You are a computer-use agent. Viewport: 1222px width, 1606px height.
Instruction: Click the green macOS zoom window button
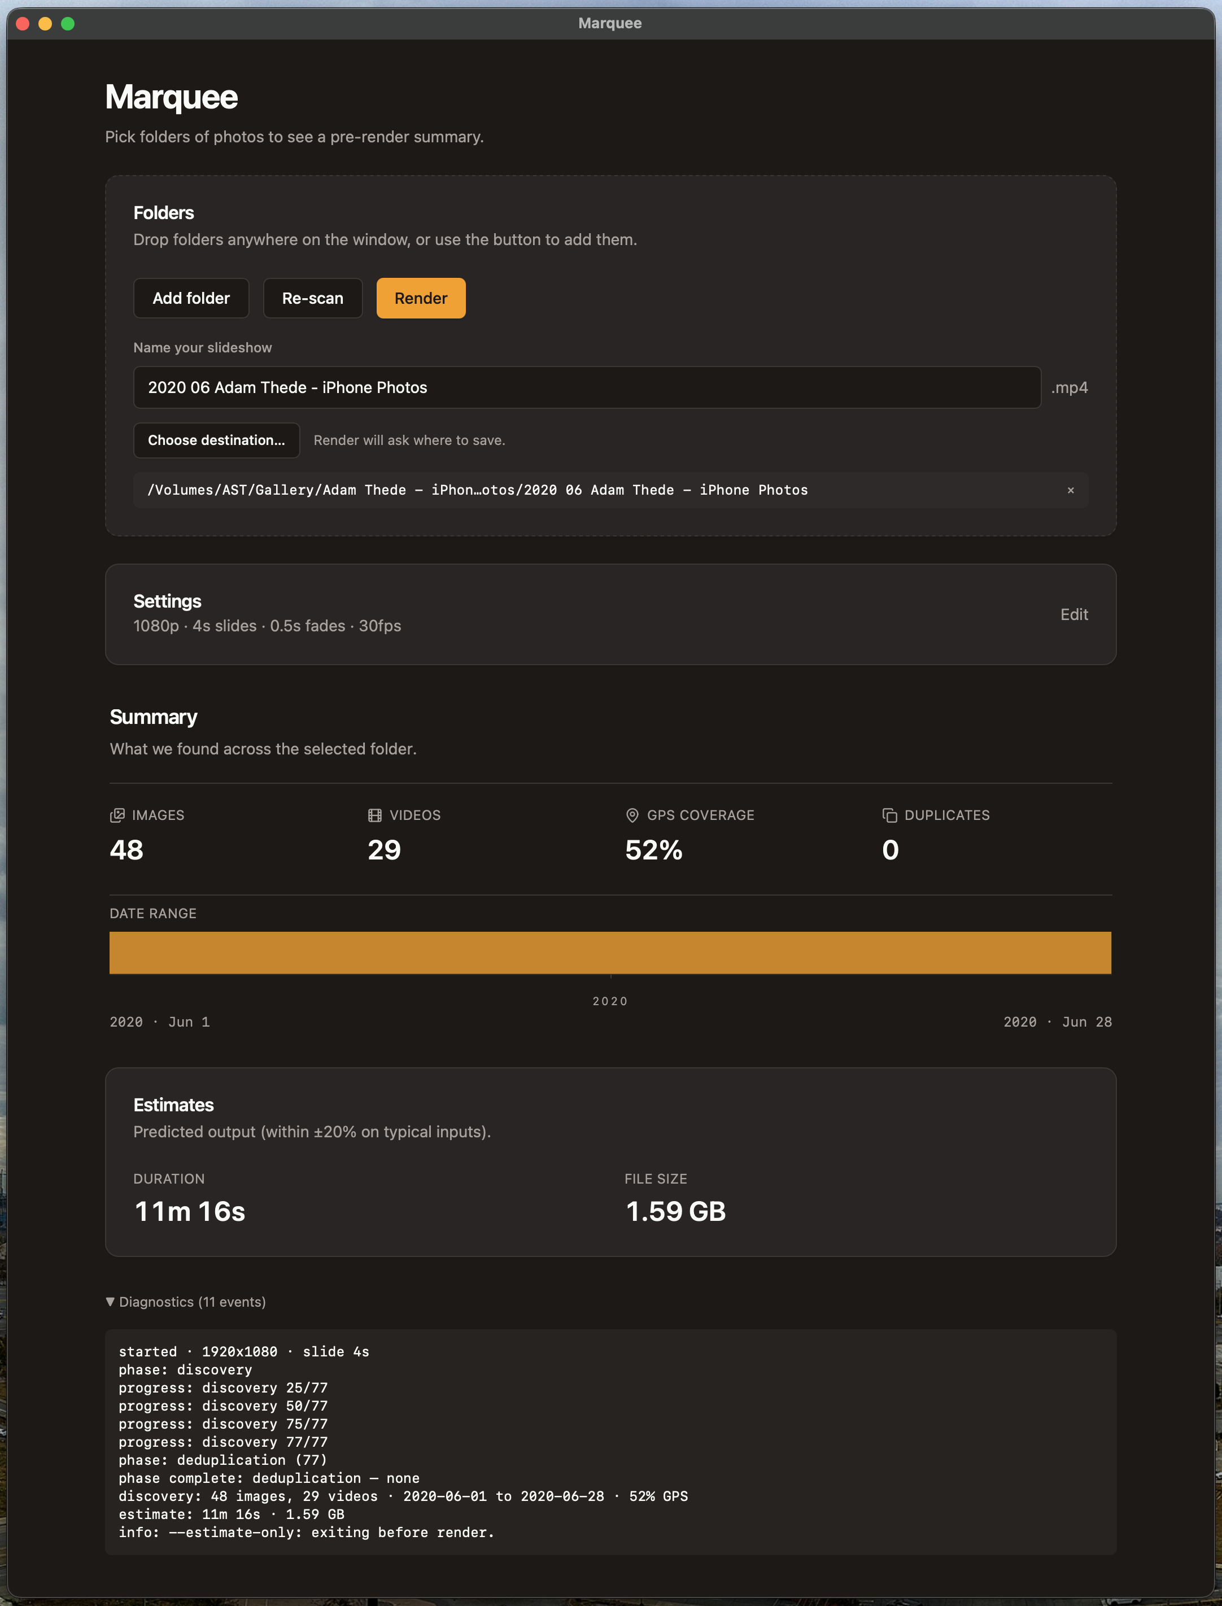coord(68,24)
